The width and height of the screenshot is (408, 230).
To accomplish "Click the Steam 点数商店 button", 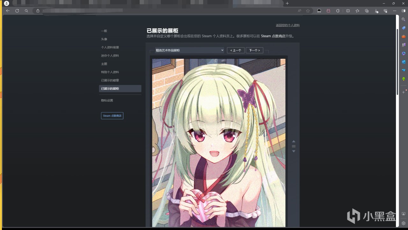I will point(112,116).
